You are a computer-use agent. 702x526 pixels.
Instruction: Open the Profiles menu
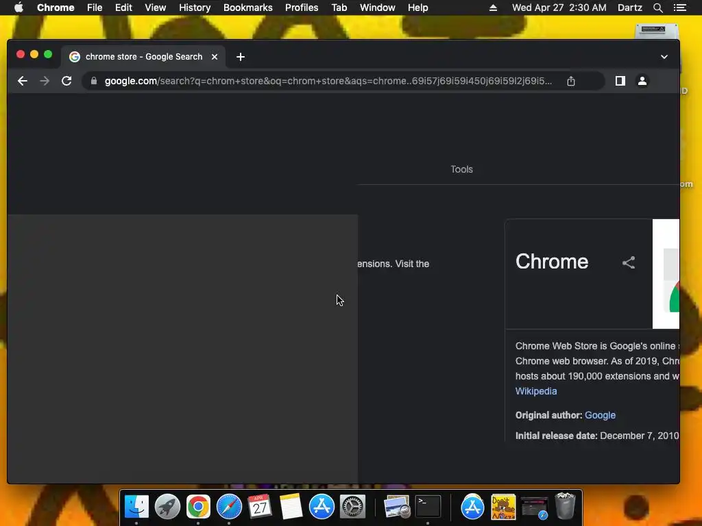pyautogui.click(x=302, y=8)
